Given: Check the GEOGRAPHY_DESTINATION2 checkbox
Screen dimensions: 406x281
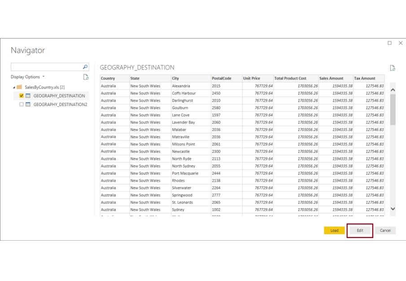Looking at the screenshot, I should (21, 104).
